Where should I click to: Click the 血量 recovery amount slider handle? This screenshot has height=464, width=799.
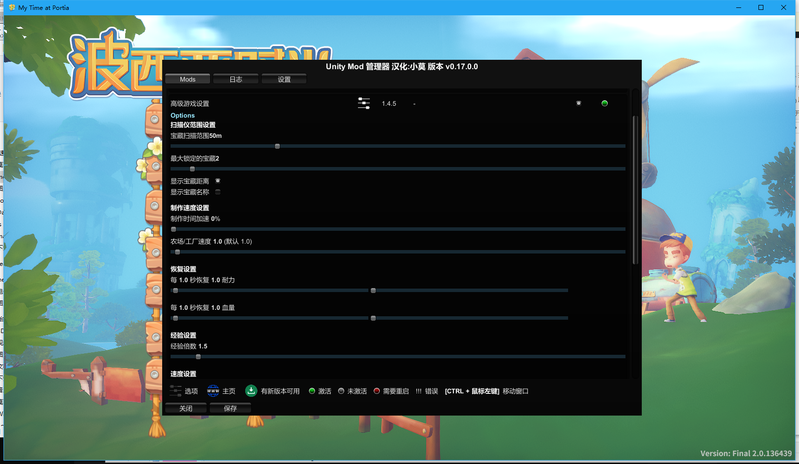coord(373,318)
